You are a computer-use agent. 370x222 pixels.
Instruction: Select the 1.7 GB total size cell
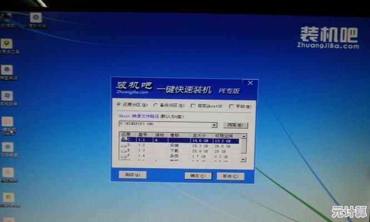[199, 157]
